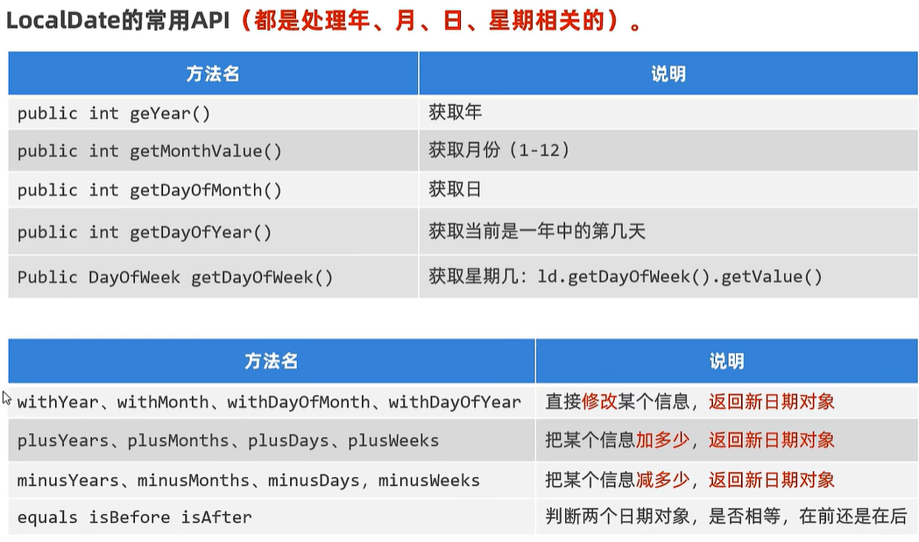Click the ld.getDayOfWeek().getValue() code text
Viewport: 919px width, 542px height.
click(x=680, y=278)
